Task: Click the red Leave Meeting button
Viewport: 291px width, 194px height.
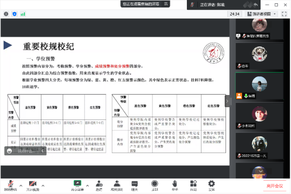Action: [x=275, y=186]
